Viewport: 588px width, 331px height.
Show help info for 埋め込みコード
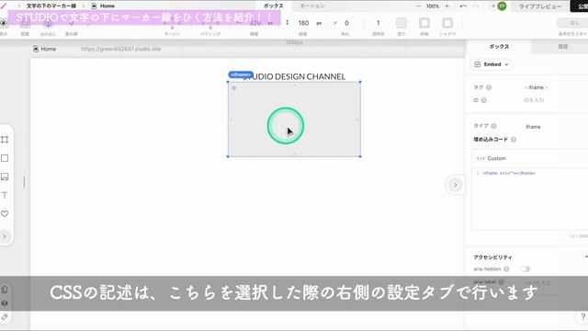tap(514, 139)
